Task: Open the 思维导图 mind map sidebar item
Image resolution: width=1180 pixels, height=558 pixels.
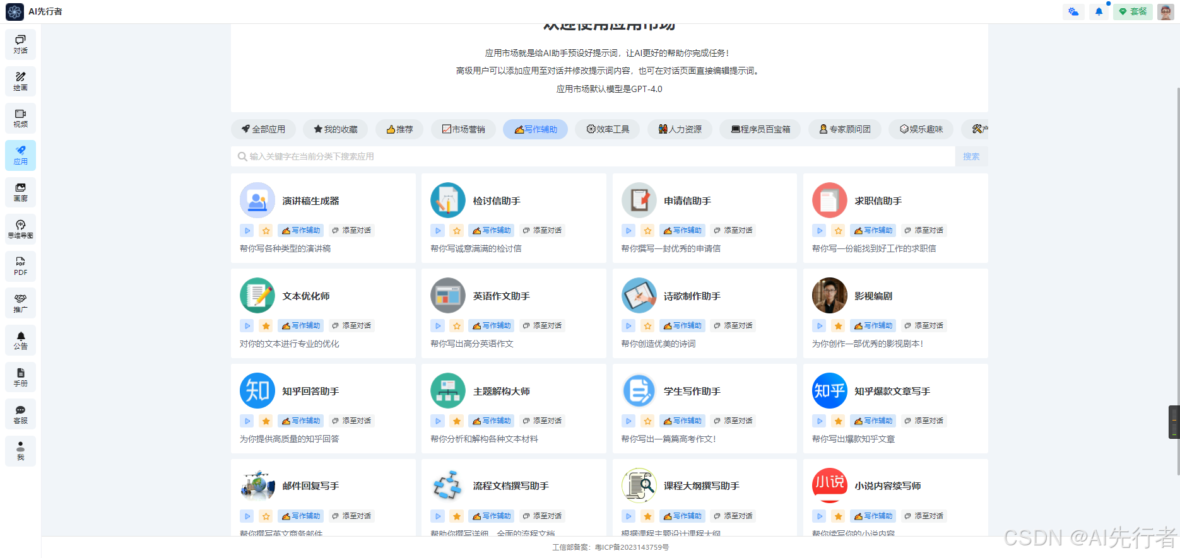Action: (x=20, y=229)
